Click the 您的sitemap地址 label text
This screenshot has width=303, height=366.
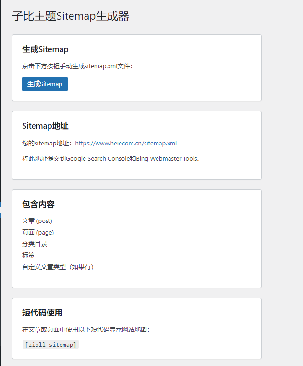pyautogui.click(x=47, y=143)
